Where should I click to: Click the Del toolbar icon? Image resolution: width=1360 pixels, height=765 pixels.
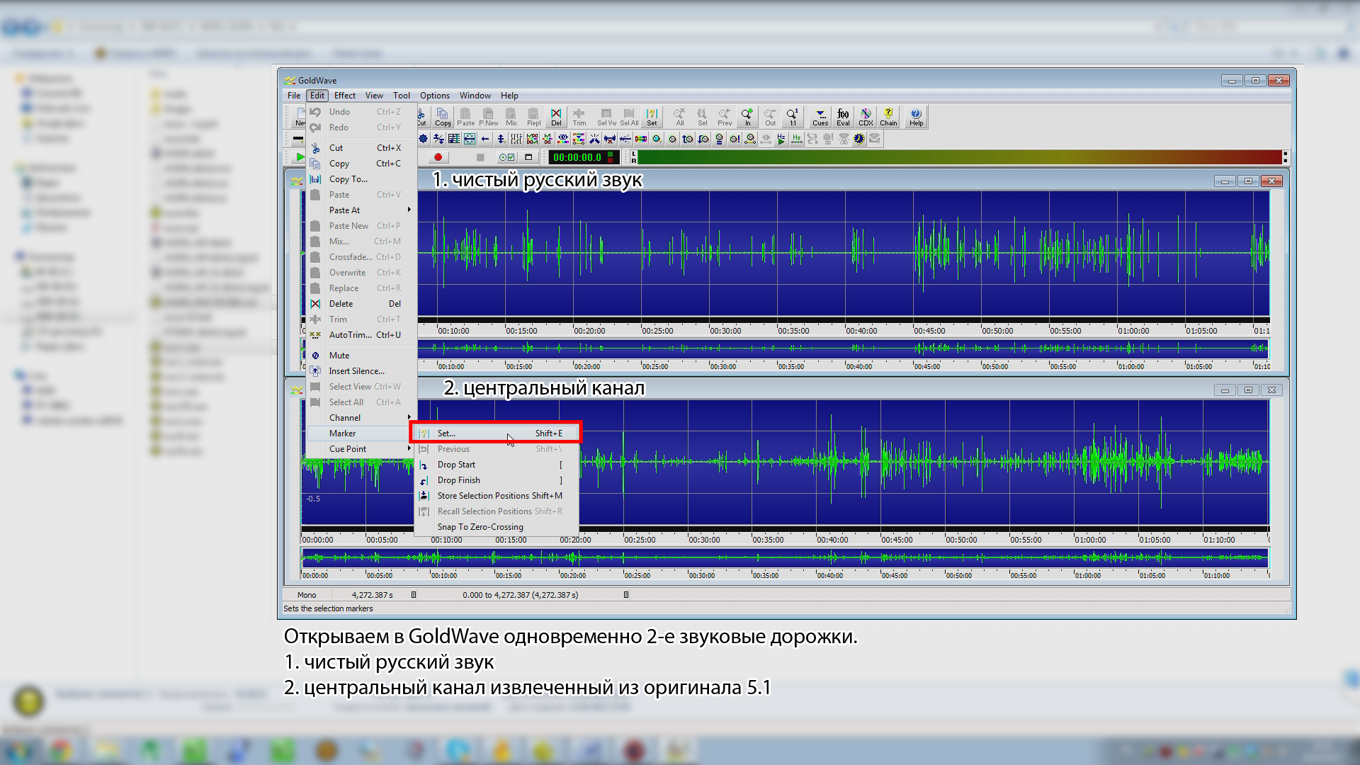click(x=556, y=117)
